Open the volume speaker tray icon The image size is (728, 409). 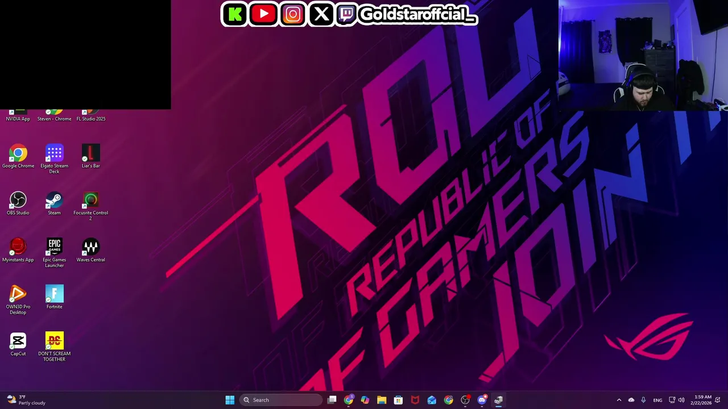click(x=681, y=400)
